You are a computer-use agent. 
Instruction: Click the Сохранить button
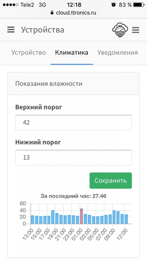(x=111, y=180)
